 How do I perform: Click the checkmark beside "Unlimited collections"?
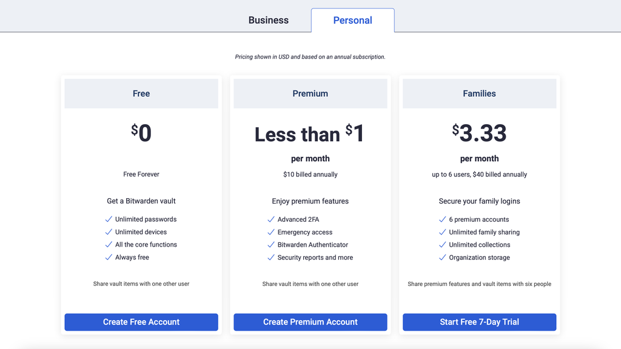click(x=443, y=245)
